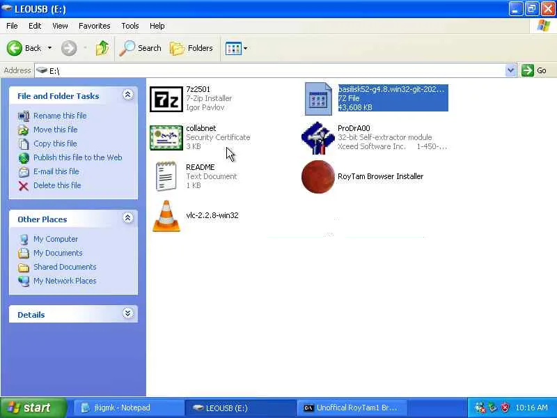The width and height of the screenshot is (557, 418).
Task: Click the green Go button
Action: (x=534, y=70)
